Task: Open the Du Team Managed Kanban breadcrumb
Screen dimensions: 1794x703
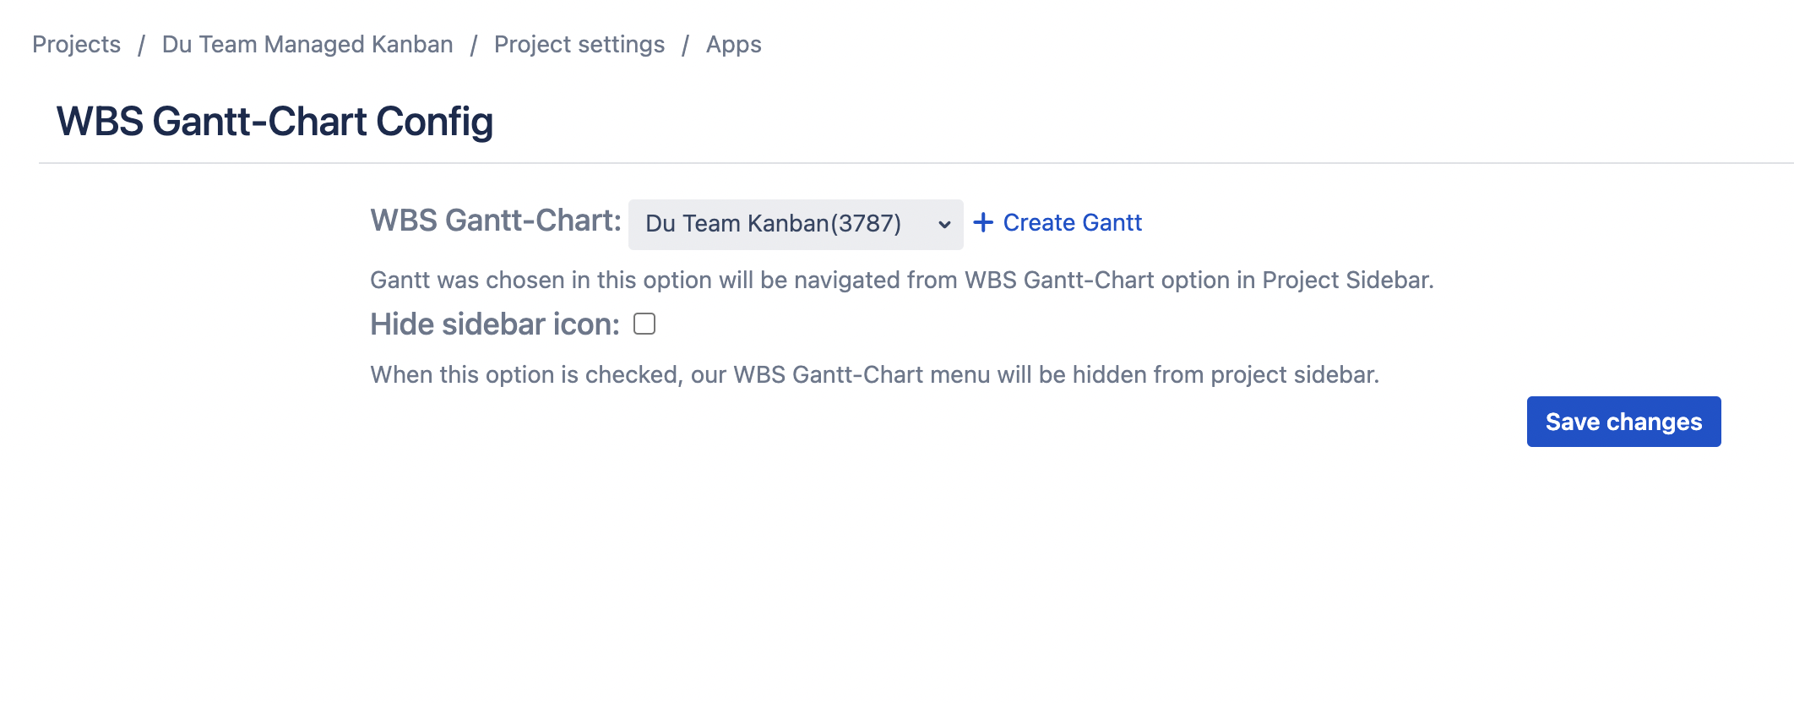Action: point(307,45)
